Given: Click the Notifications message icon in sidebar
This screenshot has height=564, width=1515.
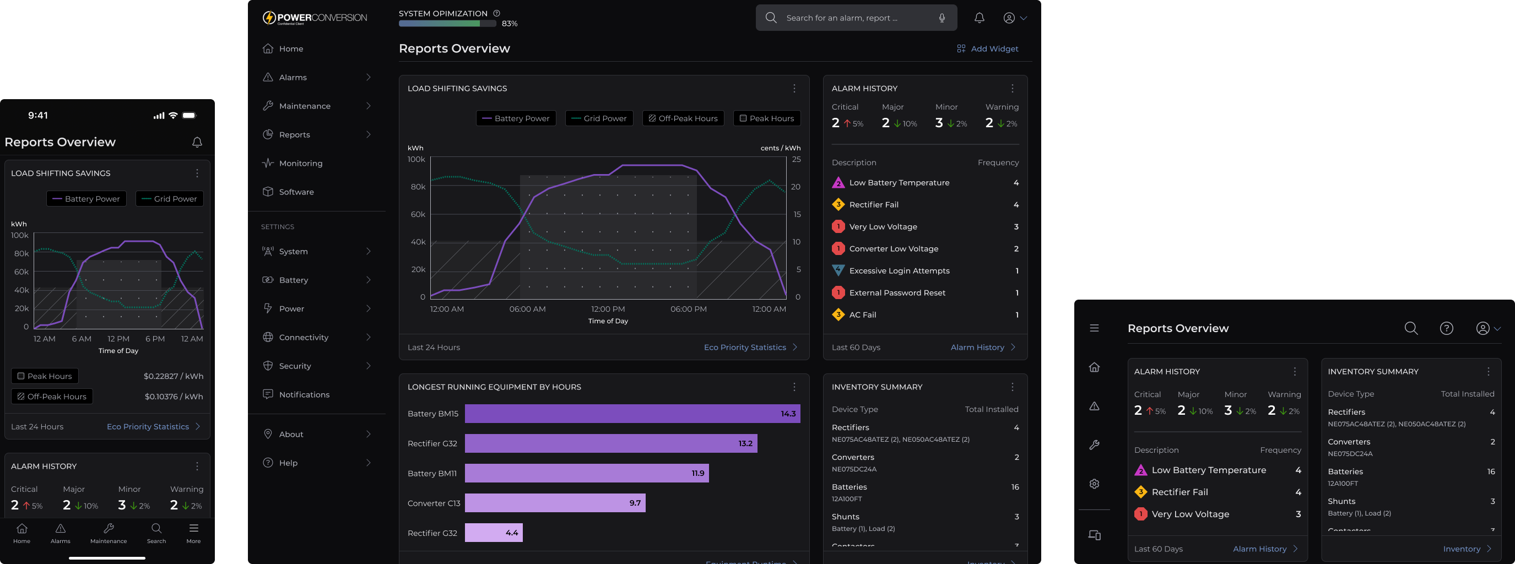Looking at the screenshot, I should coord(268,394).
